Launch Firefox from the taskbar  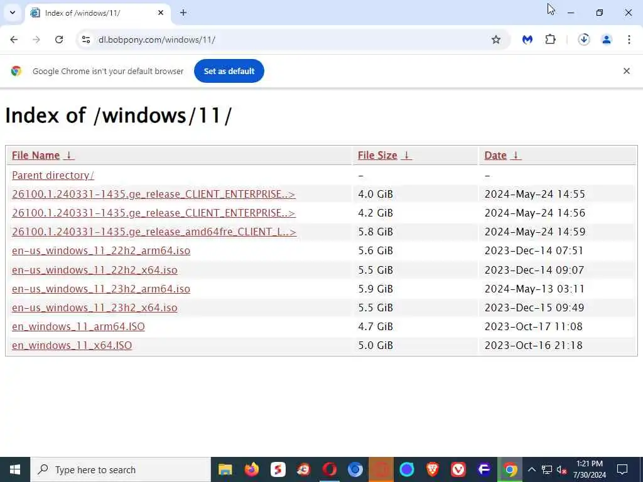(251, 469)
